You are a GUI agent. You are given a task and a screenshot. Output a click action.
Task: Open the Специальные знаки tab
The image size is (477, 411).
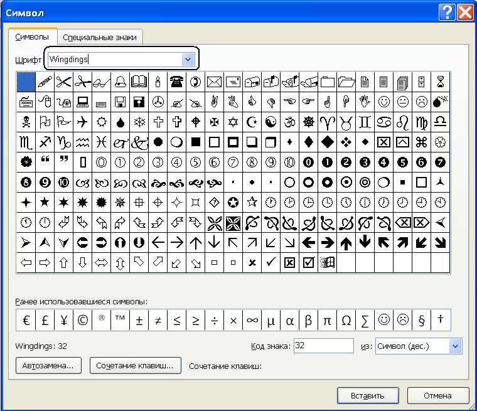click(x=100, y=38)
